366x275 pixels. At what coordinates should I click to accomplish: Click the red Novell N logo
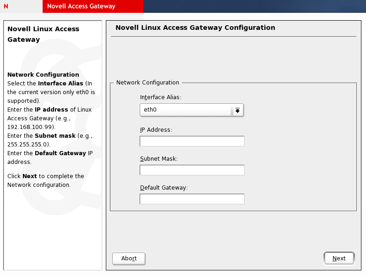(6, 6)
